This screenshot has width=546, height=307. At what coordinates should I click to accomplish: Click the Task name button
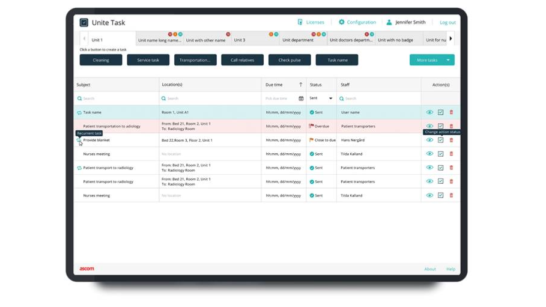(x=337, y=60)
